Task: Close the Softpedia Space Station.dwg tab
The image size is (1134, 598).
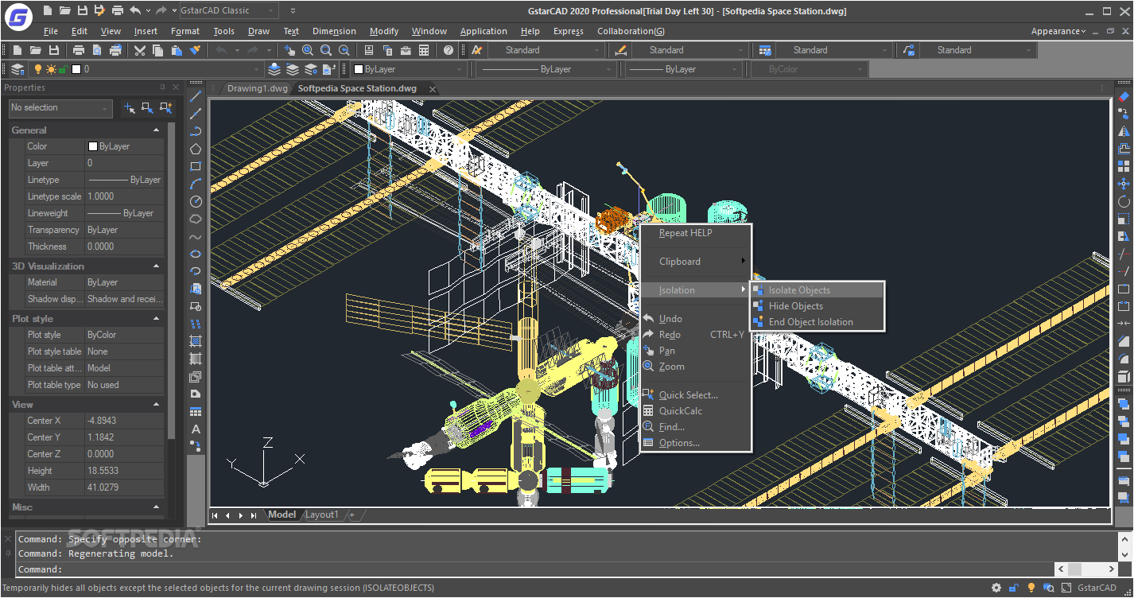Action: (433, 89)
